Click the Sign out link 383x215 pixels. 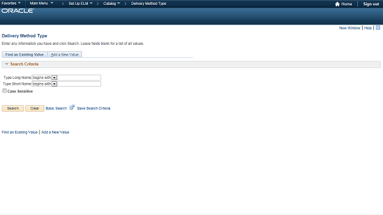[371, 4]
